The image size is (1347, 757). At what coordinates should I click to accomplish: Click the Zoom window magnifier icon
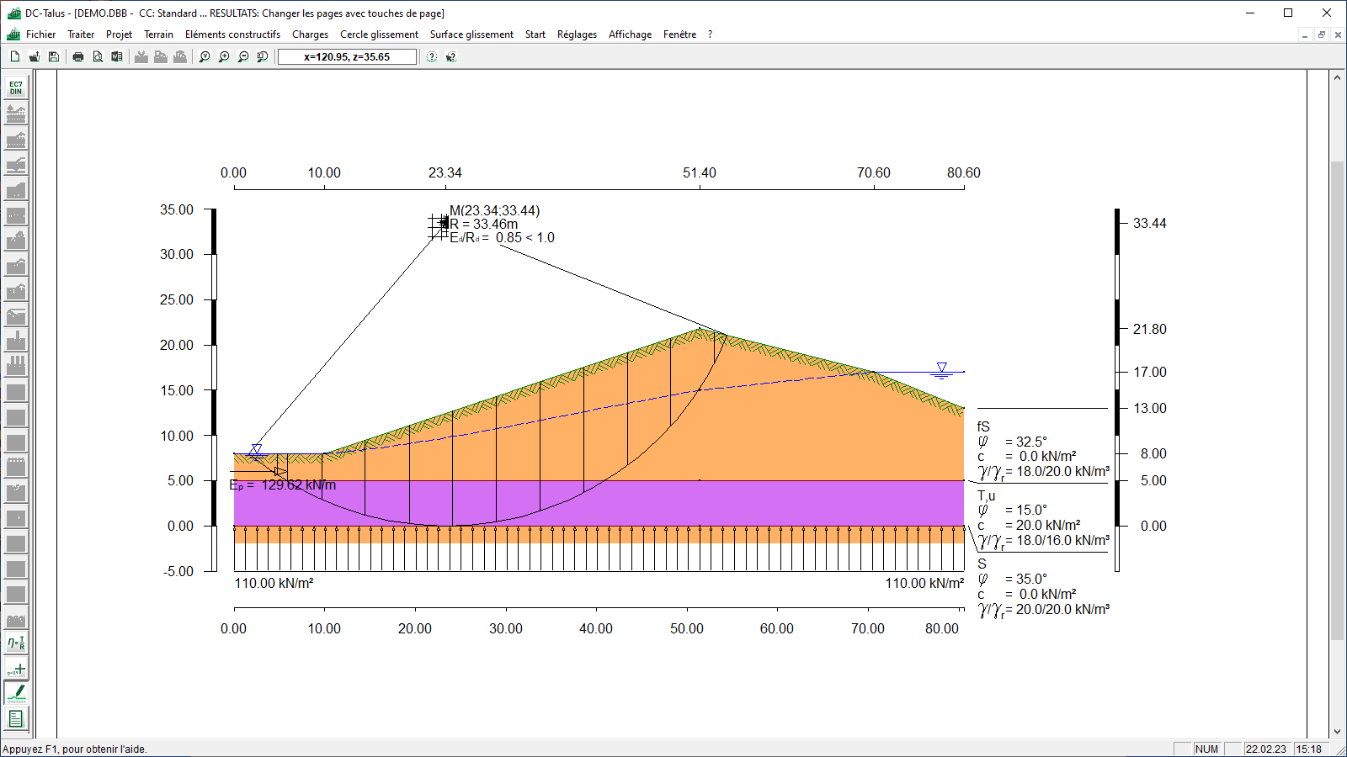pos(263,56)
